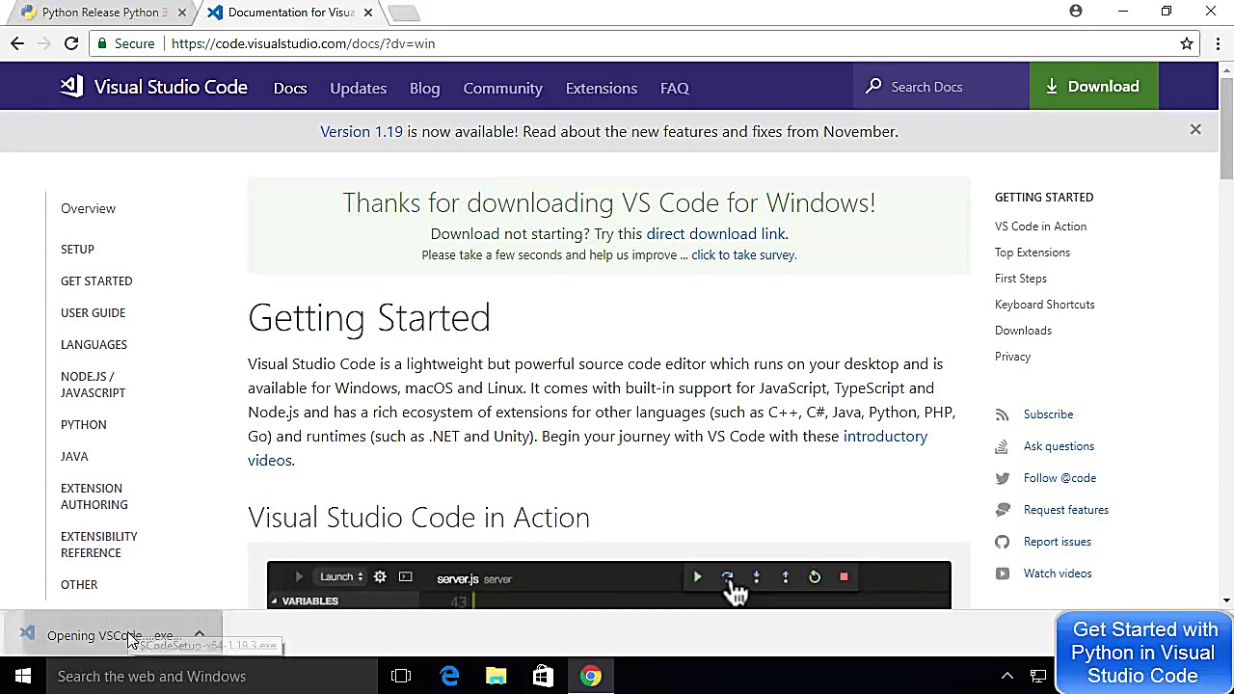Open the Version 1.19 link
This screenshot has width=1234, height=694.
(x=362, y=131)
